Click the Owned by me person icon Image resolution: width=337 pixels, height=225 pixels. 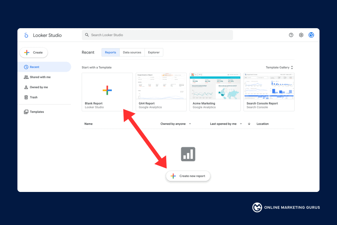click(26, 87)
